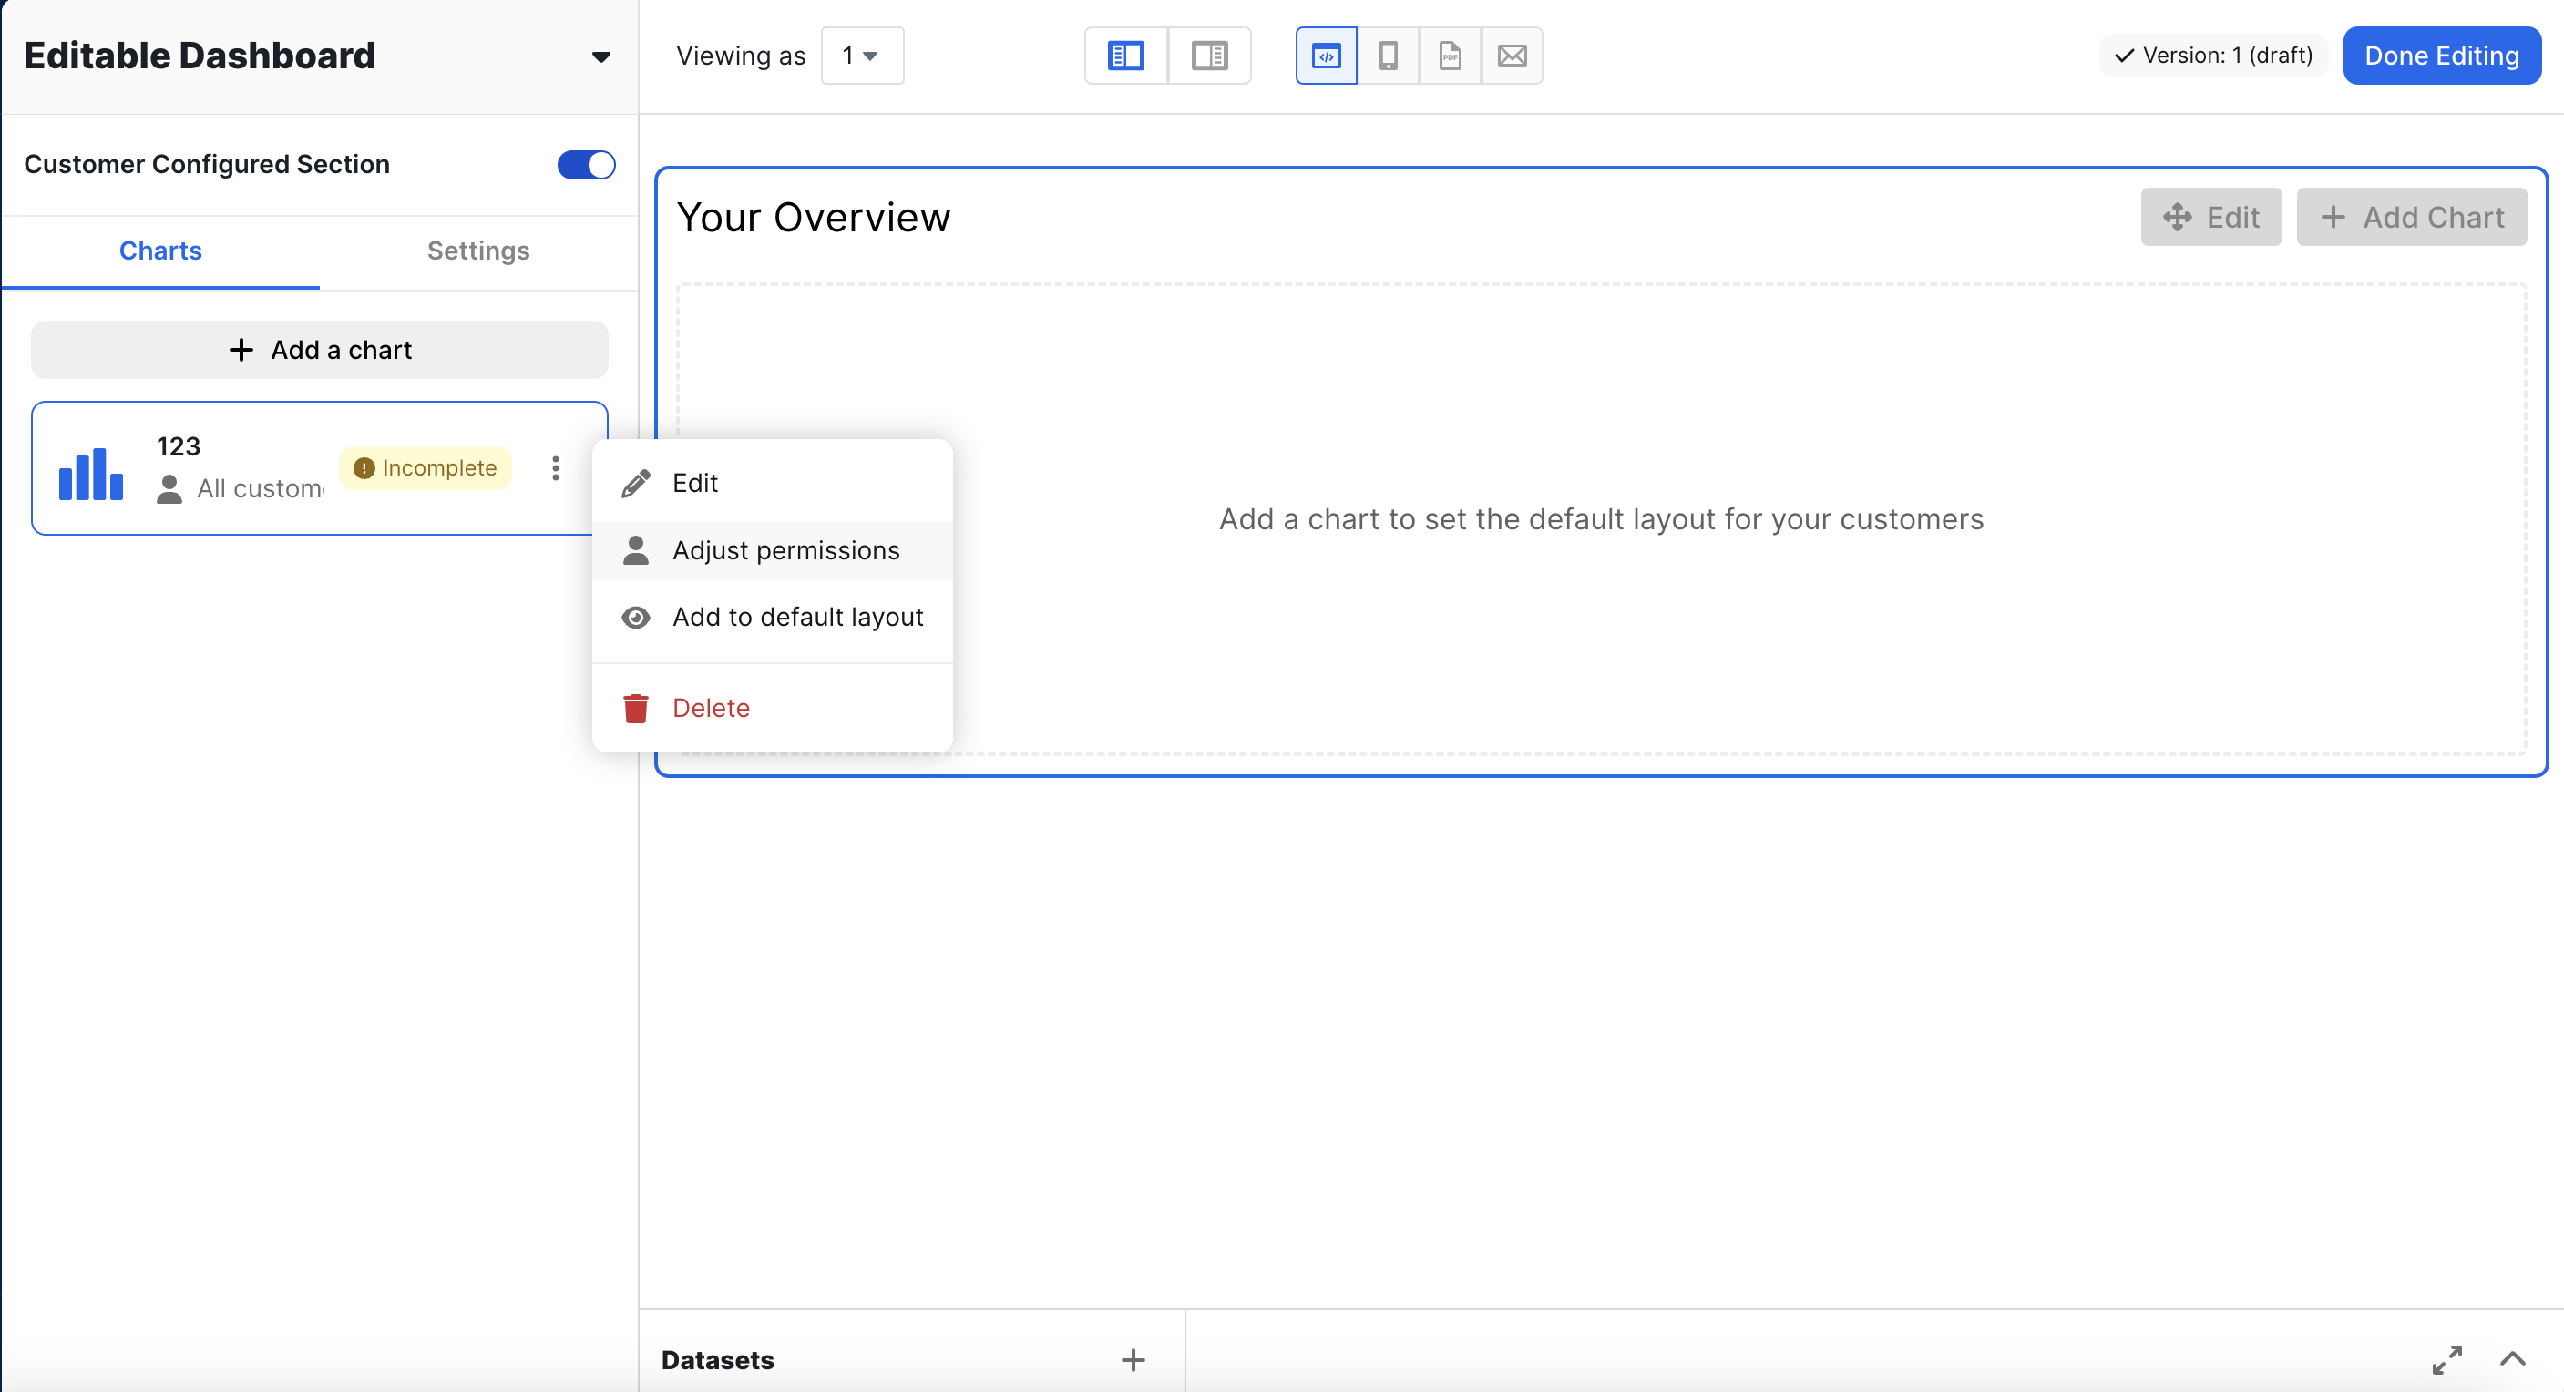The image size is (2564, 1392).
Task: Open Viewing as dropdown
Action: [861, 56]
